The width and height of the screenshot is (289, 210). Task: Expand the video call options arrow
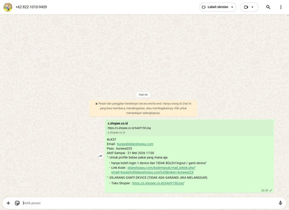(253, 7)
